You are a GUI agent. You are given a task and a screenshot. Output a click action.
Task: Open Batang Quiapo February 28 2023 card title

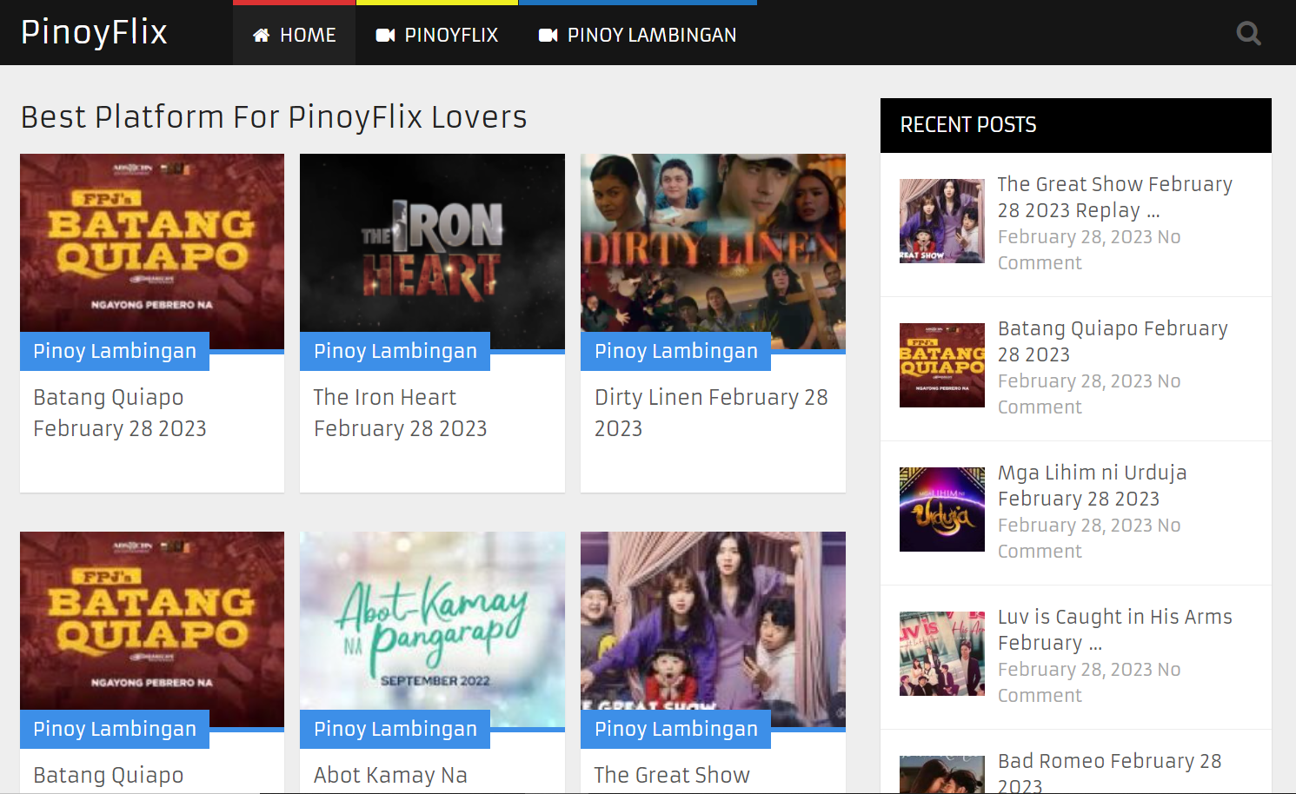click(x=120, y=413)
